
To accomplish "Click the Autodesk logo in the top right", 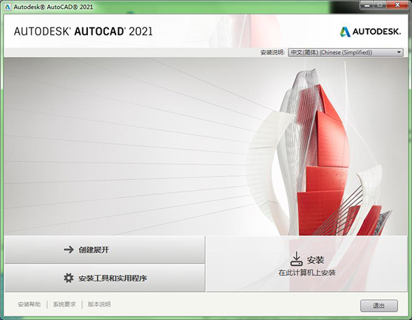I will point(370,32).
